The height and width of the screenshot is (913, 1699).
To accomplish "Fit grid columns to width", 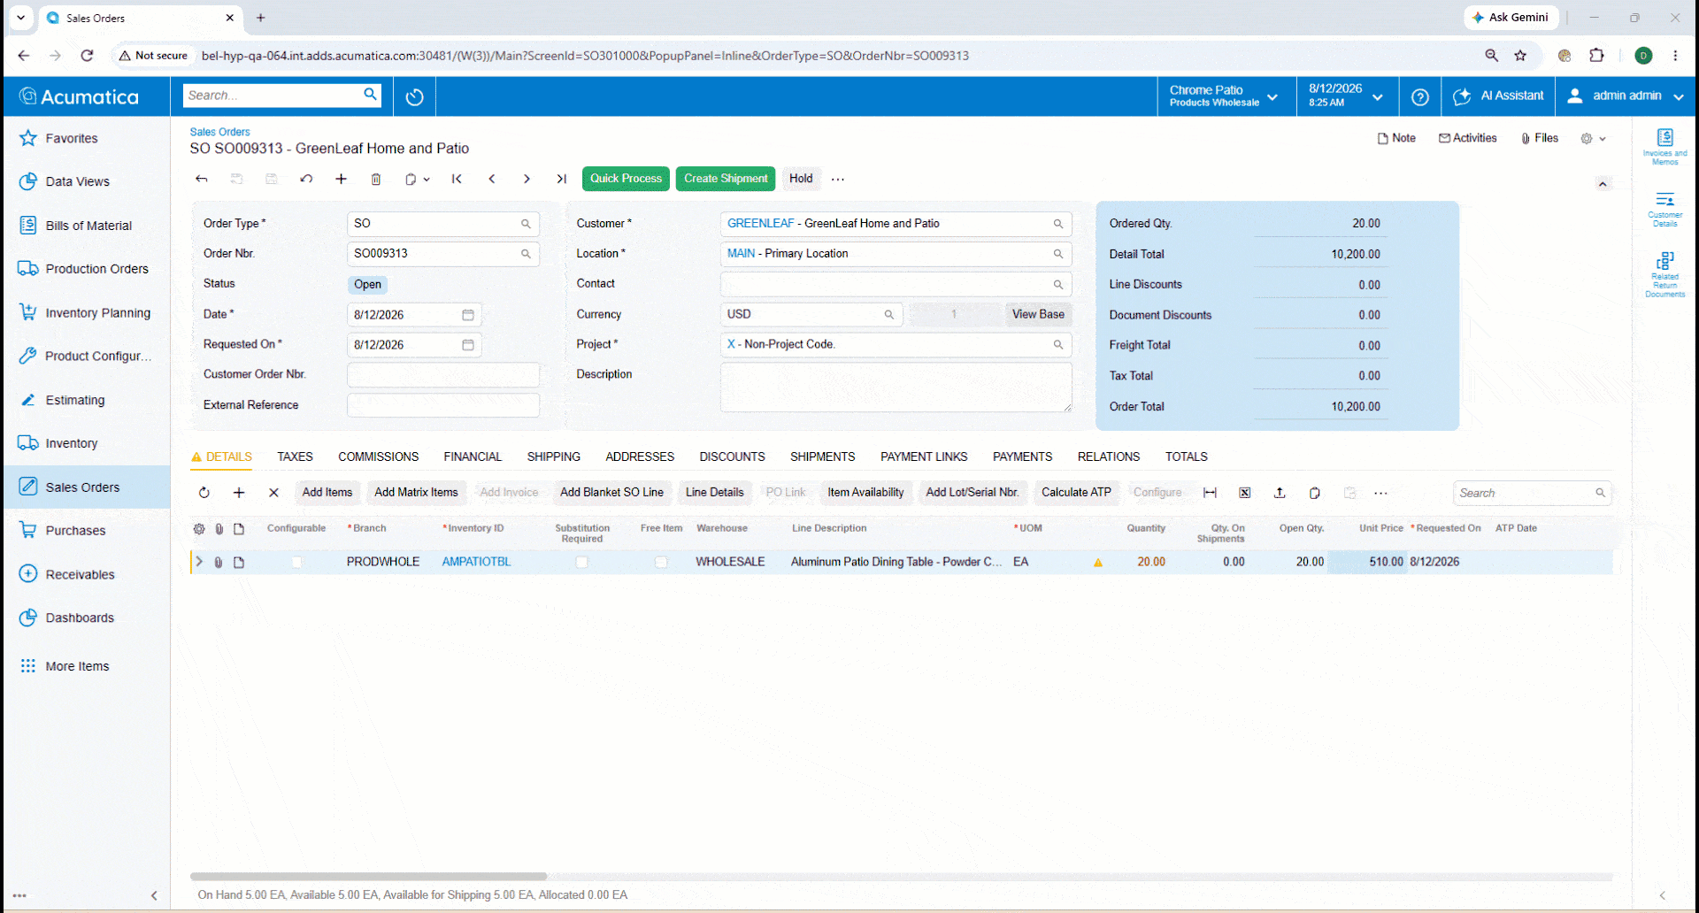I will click(1210, 493).
